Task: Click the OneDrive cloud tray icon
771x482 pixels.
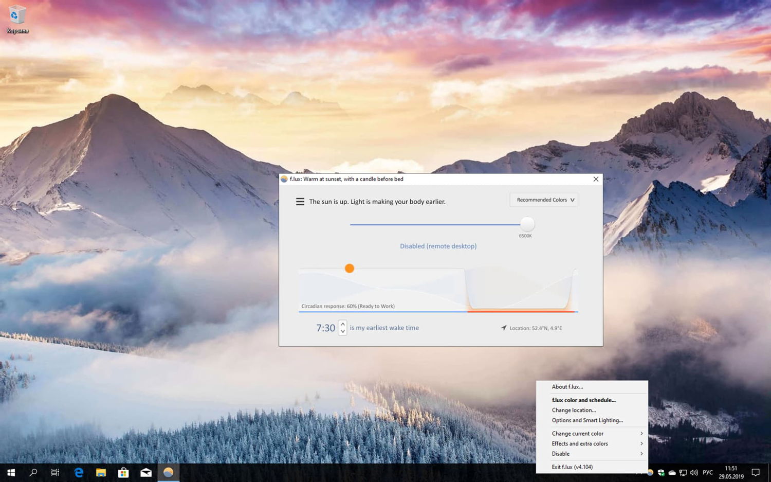Action: tap(672, 472)
